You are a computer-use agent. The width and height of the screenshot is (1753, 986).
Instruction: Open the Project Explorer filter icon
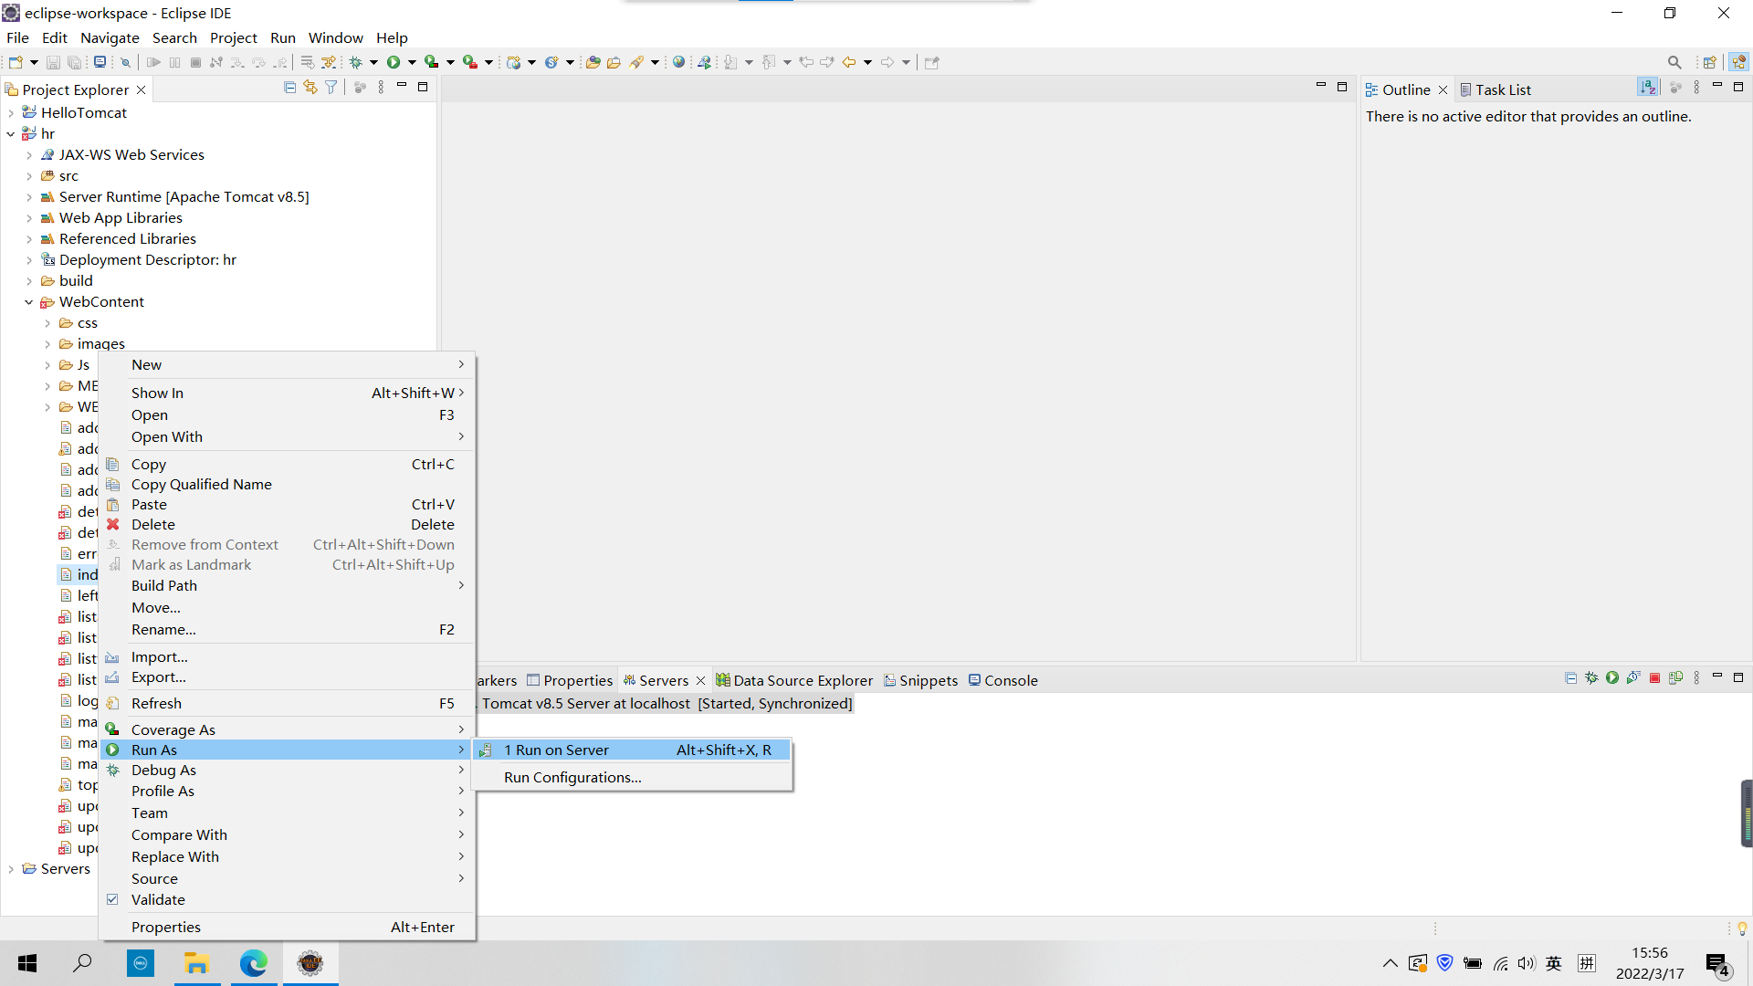tap(331, 88)
